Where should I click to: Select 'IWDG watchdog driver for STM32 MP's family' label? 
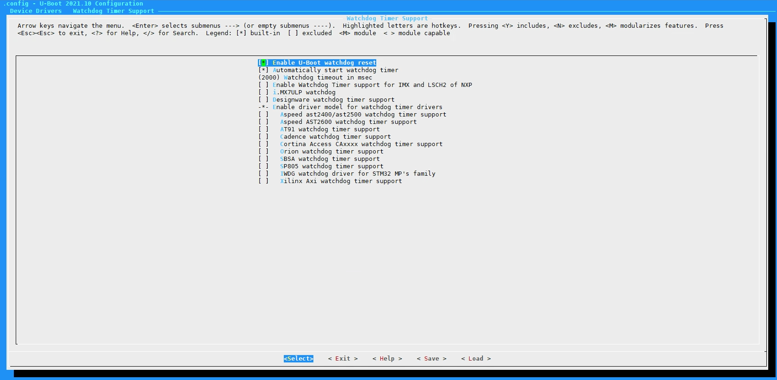click(357, 174)
